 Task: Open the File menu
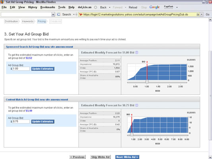coord(4,7)
